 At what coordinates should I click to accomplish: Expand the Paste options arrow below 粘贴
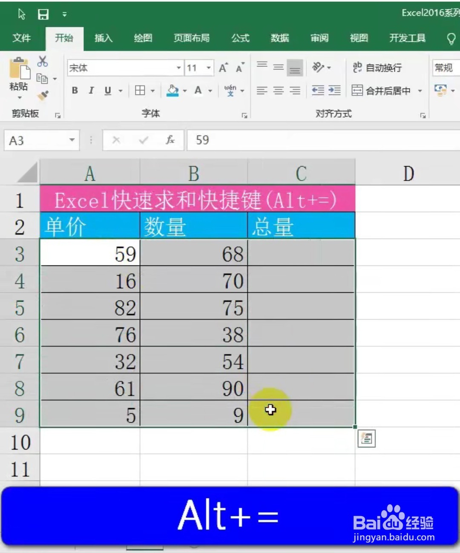[x=19, y=98]
